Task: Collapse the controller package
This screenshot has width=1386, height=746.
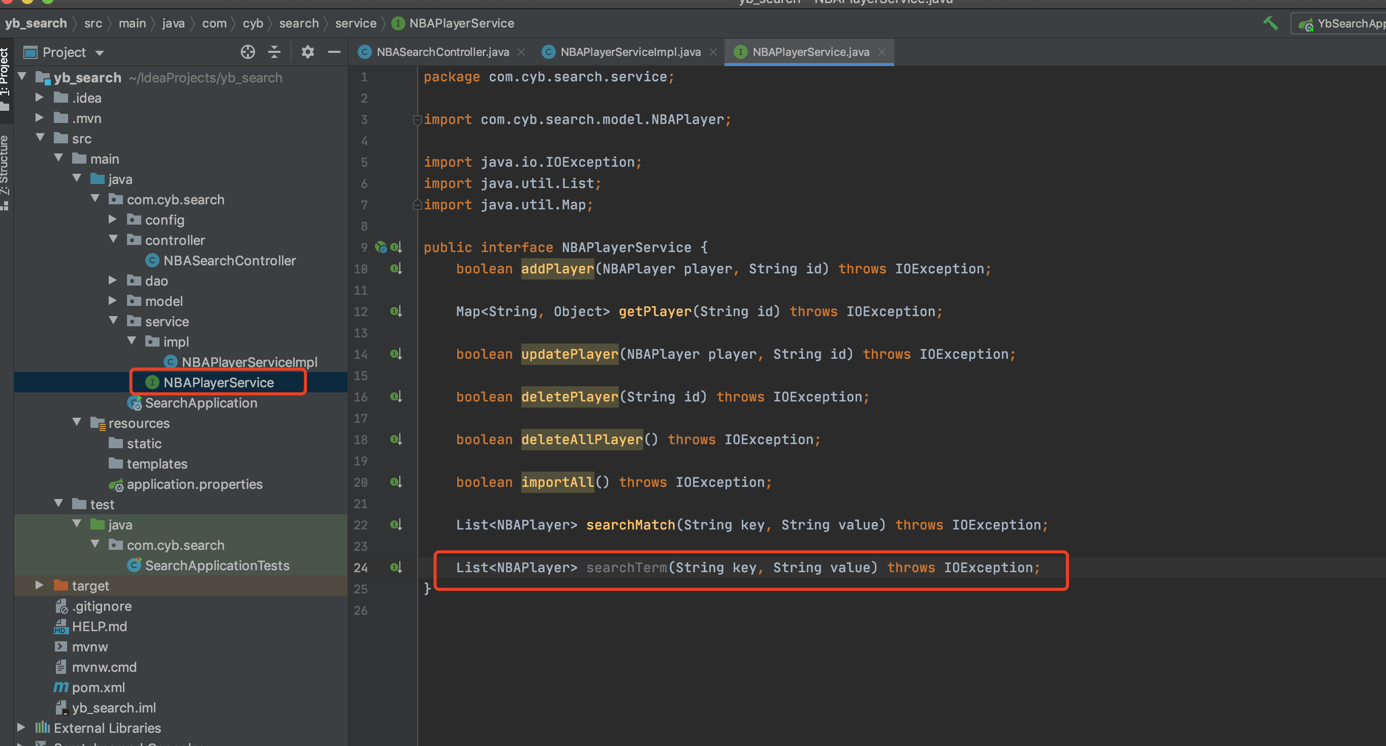Action: 113,239
